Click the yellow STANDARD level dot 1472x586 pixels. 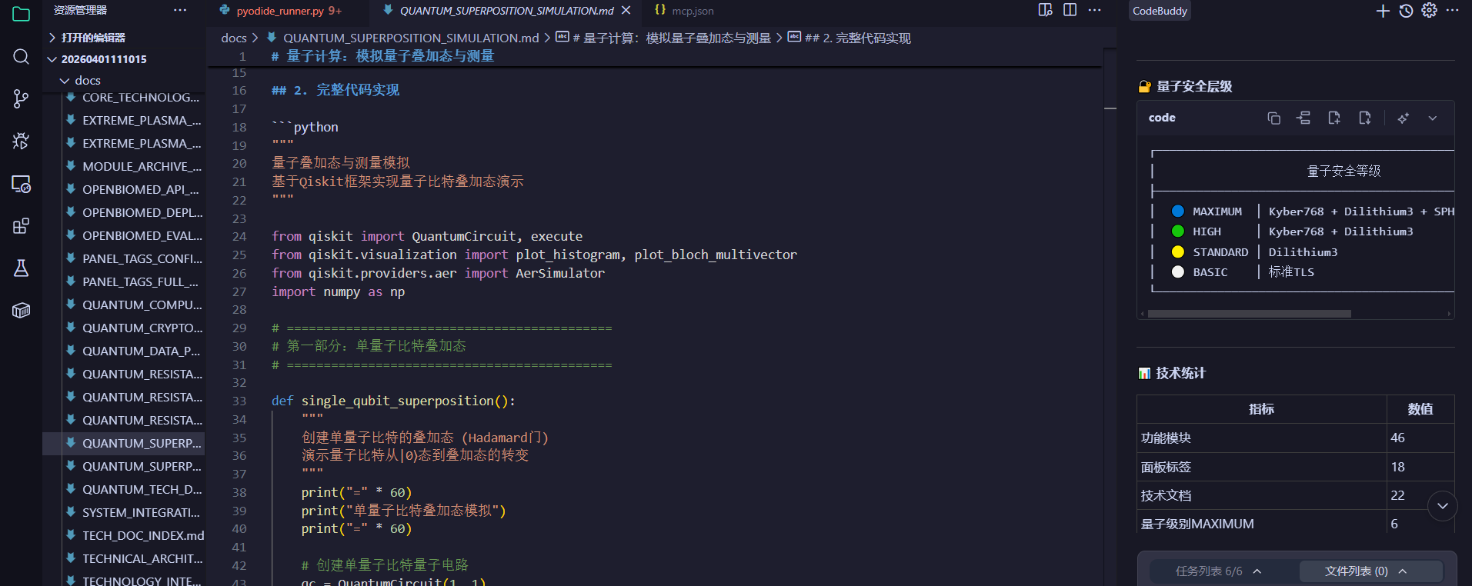click(1178, 252)
